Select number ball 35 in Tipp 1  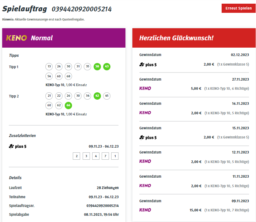point(87,66)
